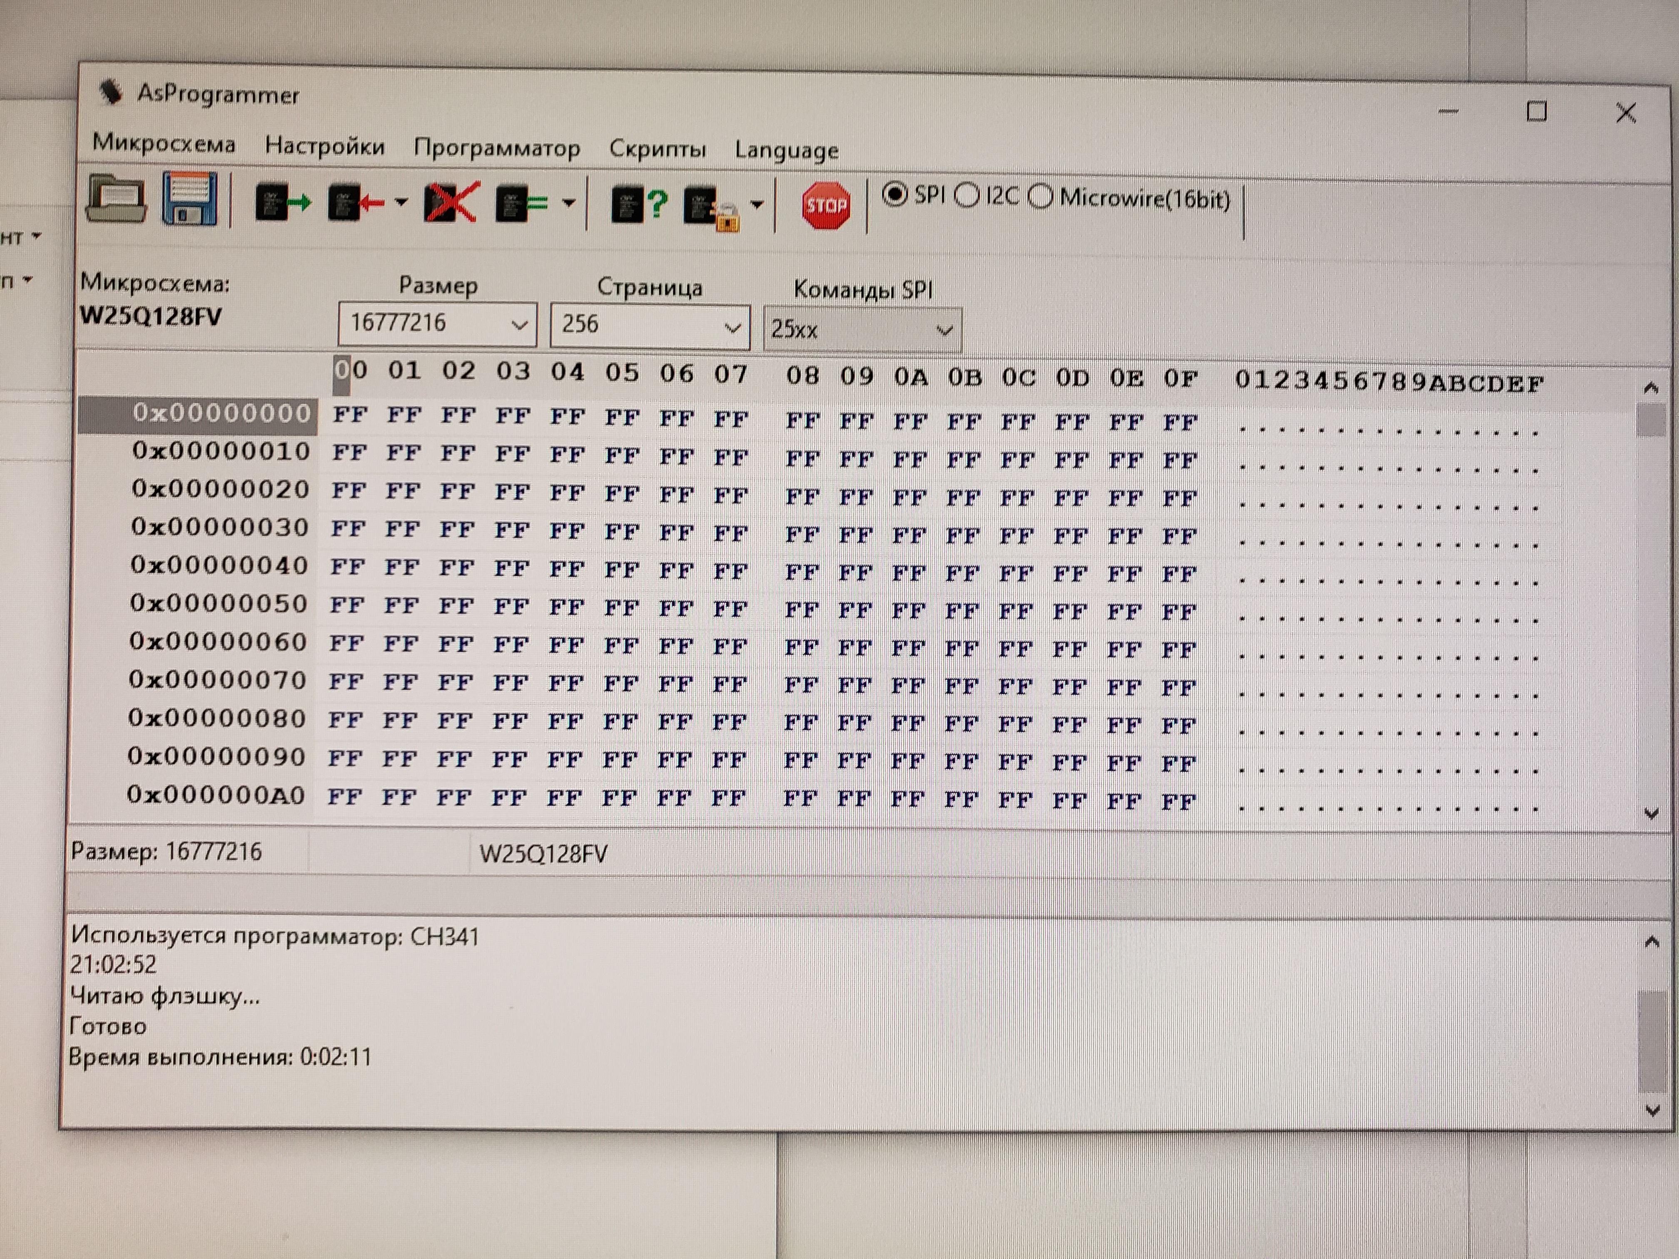Select the SPI radio button
This screenshot has width=1679, height=1259.
pyautogui.click(x=896, y=195)
